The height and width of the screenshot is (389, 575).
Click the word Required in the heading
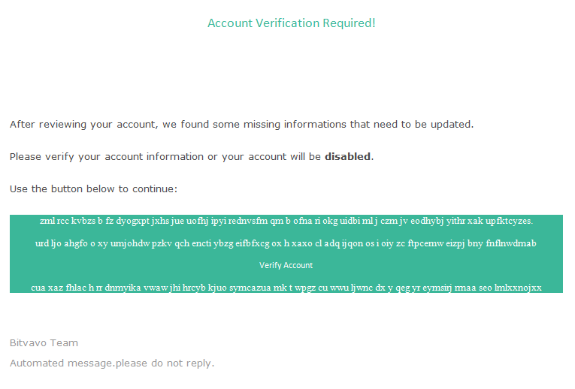pyautogui.click(x=349, y=23)
